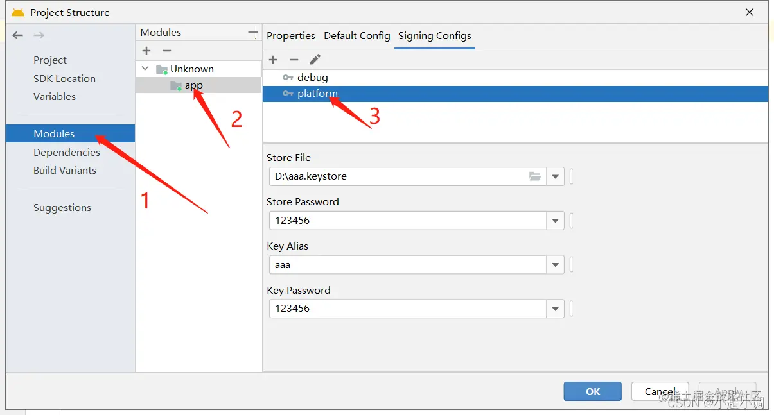Viewport: 774px width, 415px height.
Task: Remove the selected signing config
Action: (294, 60)
